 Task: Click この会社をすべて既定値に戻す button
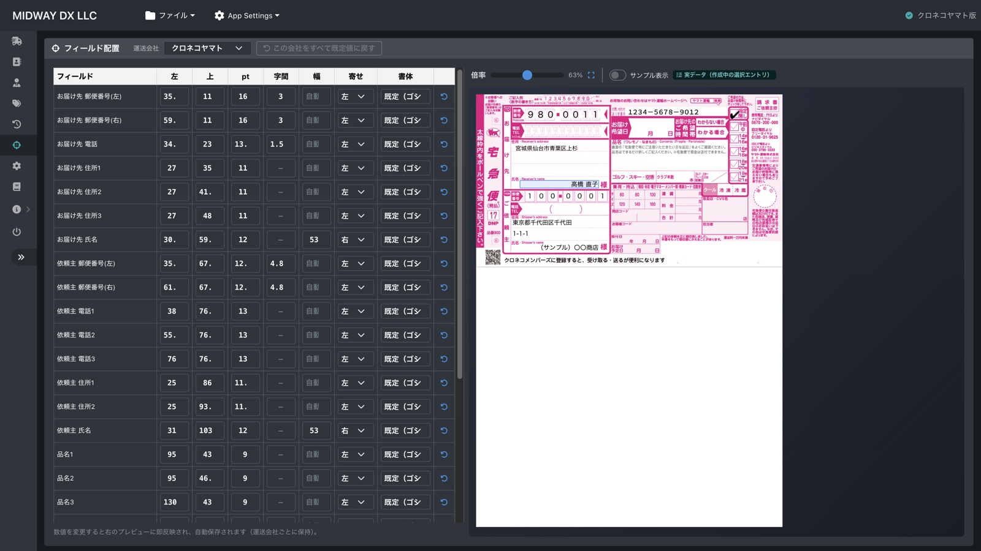click(319, 48)
